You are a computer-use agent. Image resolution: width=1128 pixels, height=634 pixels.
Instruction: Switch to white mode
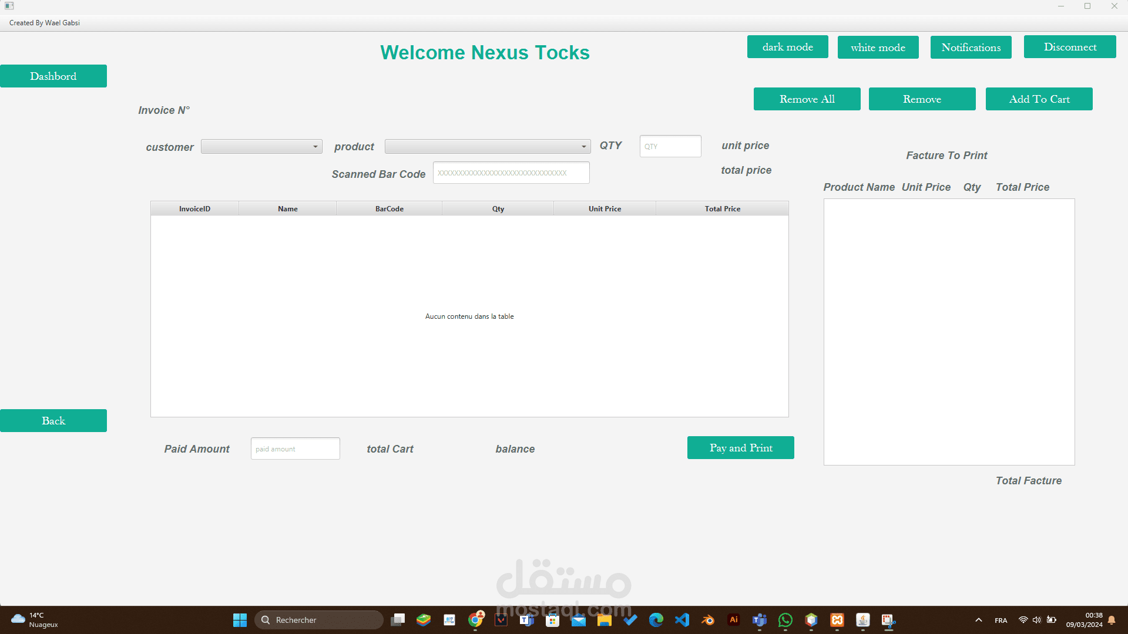pos(878,48)
